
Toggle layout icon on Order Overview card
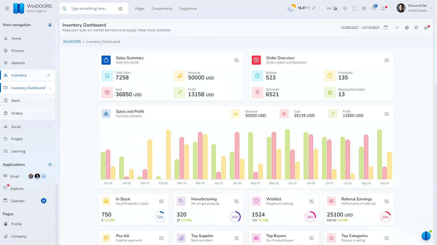(387, 60)
